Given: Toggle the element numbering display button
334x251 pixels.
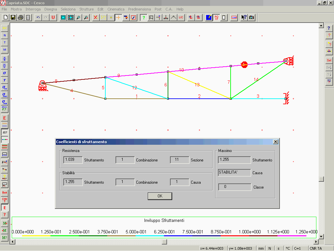Looking at the screenshot, I should pyautogui.click(x=5, y=132).
